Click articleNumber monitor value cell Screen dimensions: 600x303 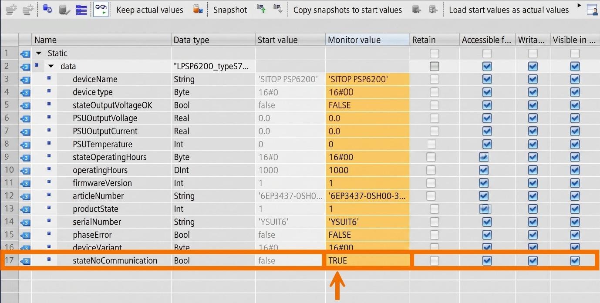tap(367, 196)
